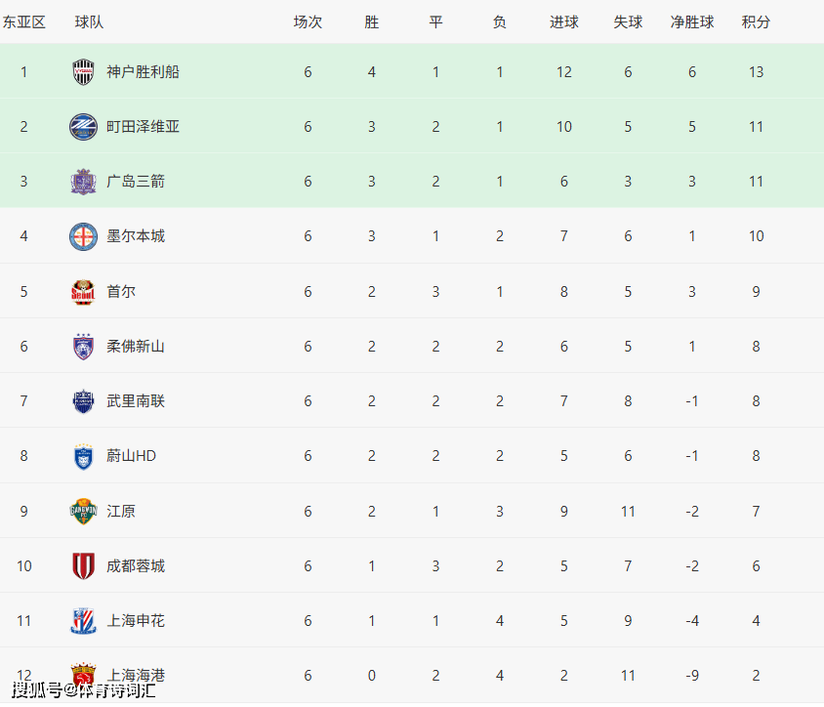Click the 武里南联 team badge
This screenshot has width=824, height=707.
(x=84, y=401)
